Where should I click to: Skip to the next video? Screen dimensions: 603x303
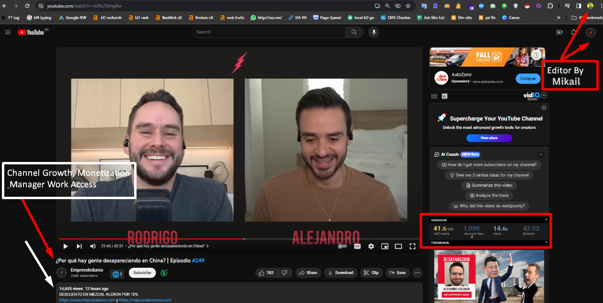tap(79, 246)
